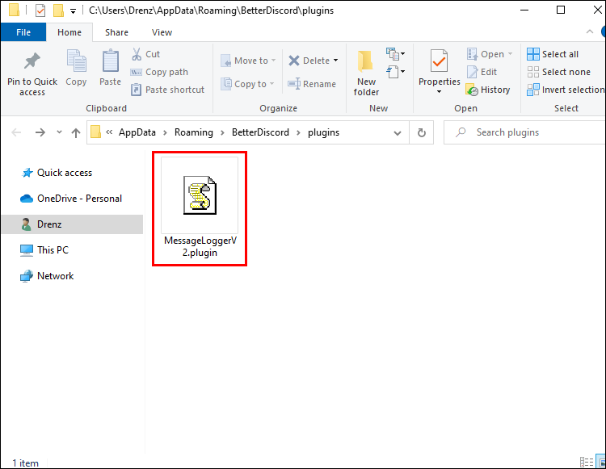Select Drenz in navigation pane

tap(72, 224)
